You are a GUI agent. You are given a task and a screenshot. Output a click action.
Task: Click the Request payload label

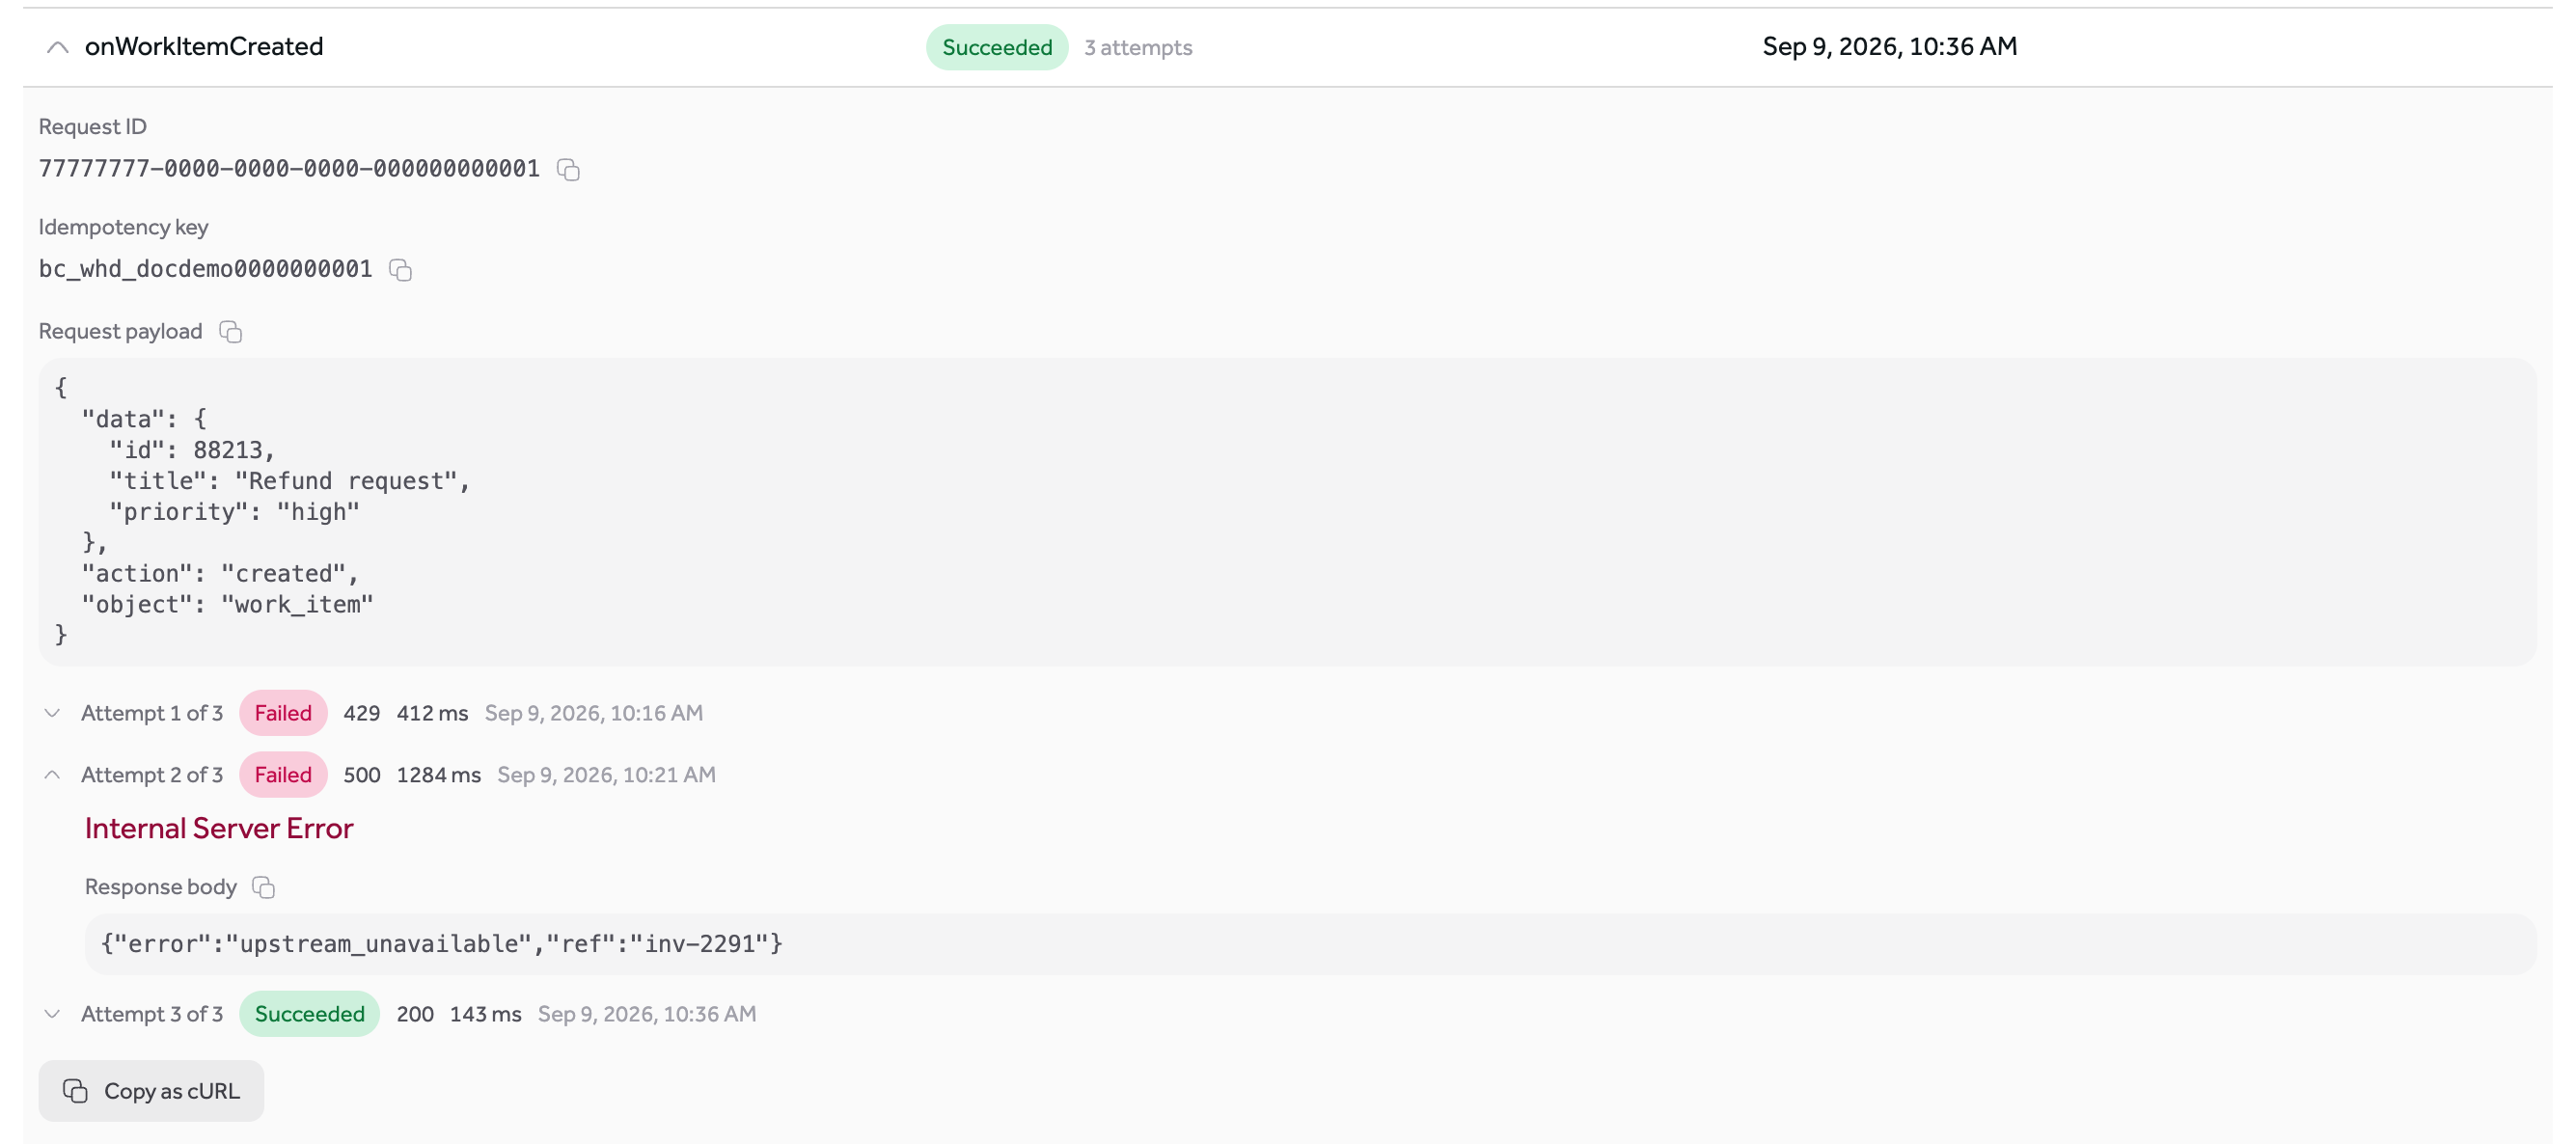120,331
